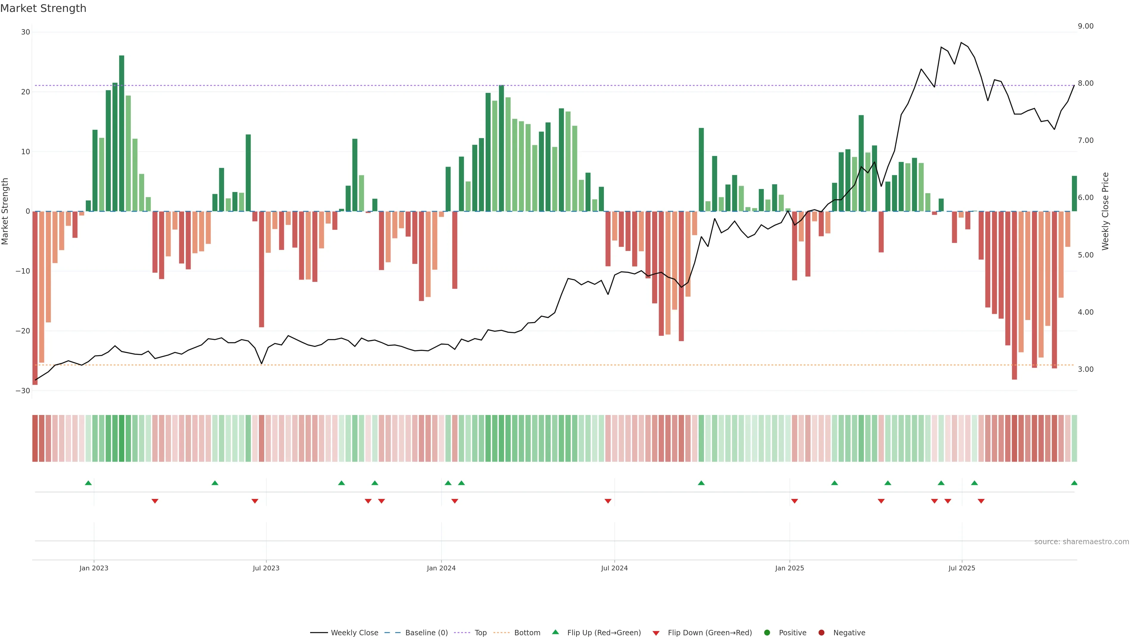Click first green flip-up marker near Jan 2023
This screenshot has width=1144, height=643.
pyautogui.click(x=88, y=483)
